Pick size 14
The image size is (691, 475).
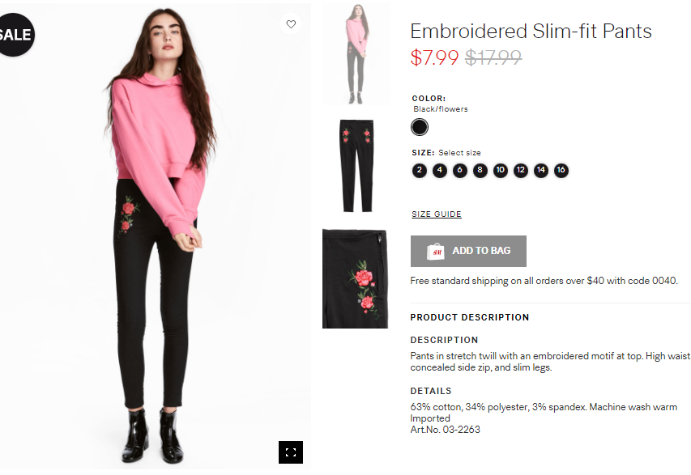click(x=540, y=171)
